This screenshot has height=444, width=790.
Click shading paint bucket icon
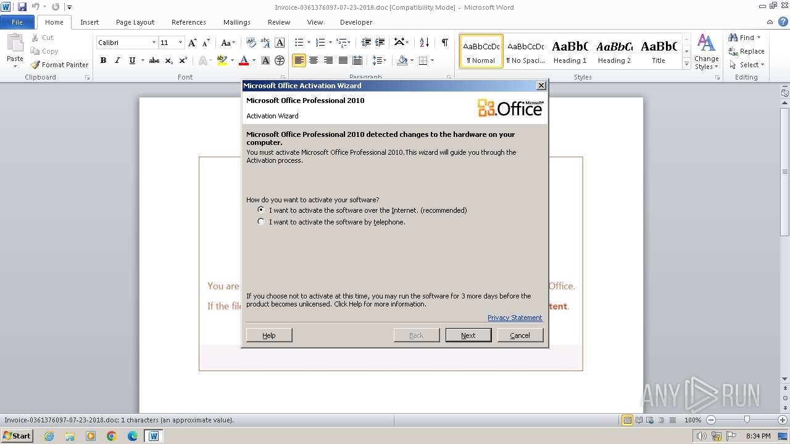(x=402, y=60)
